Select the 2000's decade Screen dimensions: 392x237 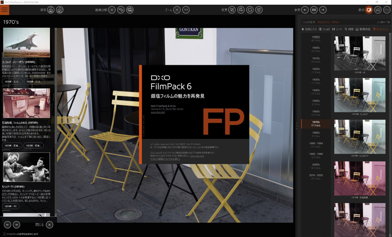tap(316, 166)
